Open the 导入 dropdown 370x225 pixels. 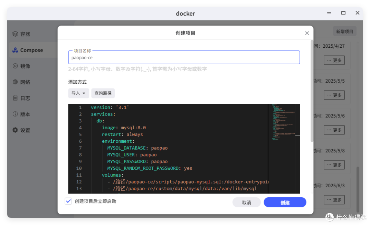(78, 93)
